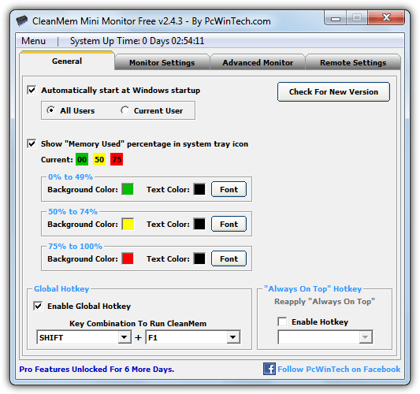Viewport: 420px width, 394px height.
Task: Open the Remote Settings tab
Action: pyautogui.click(x=353, y=63)
